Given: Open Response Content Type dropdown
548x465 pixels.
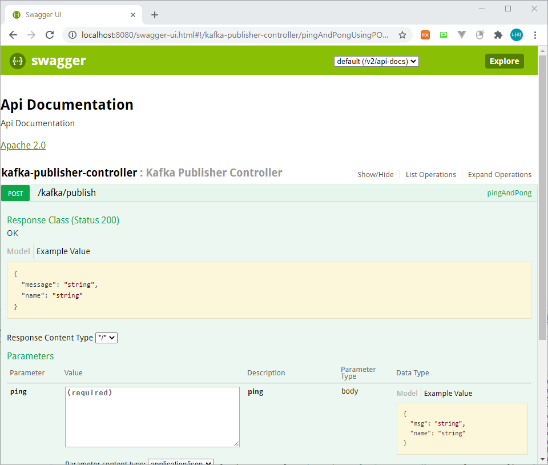Looking at the screenshot, I should click(107, 338).
